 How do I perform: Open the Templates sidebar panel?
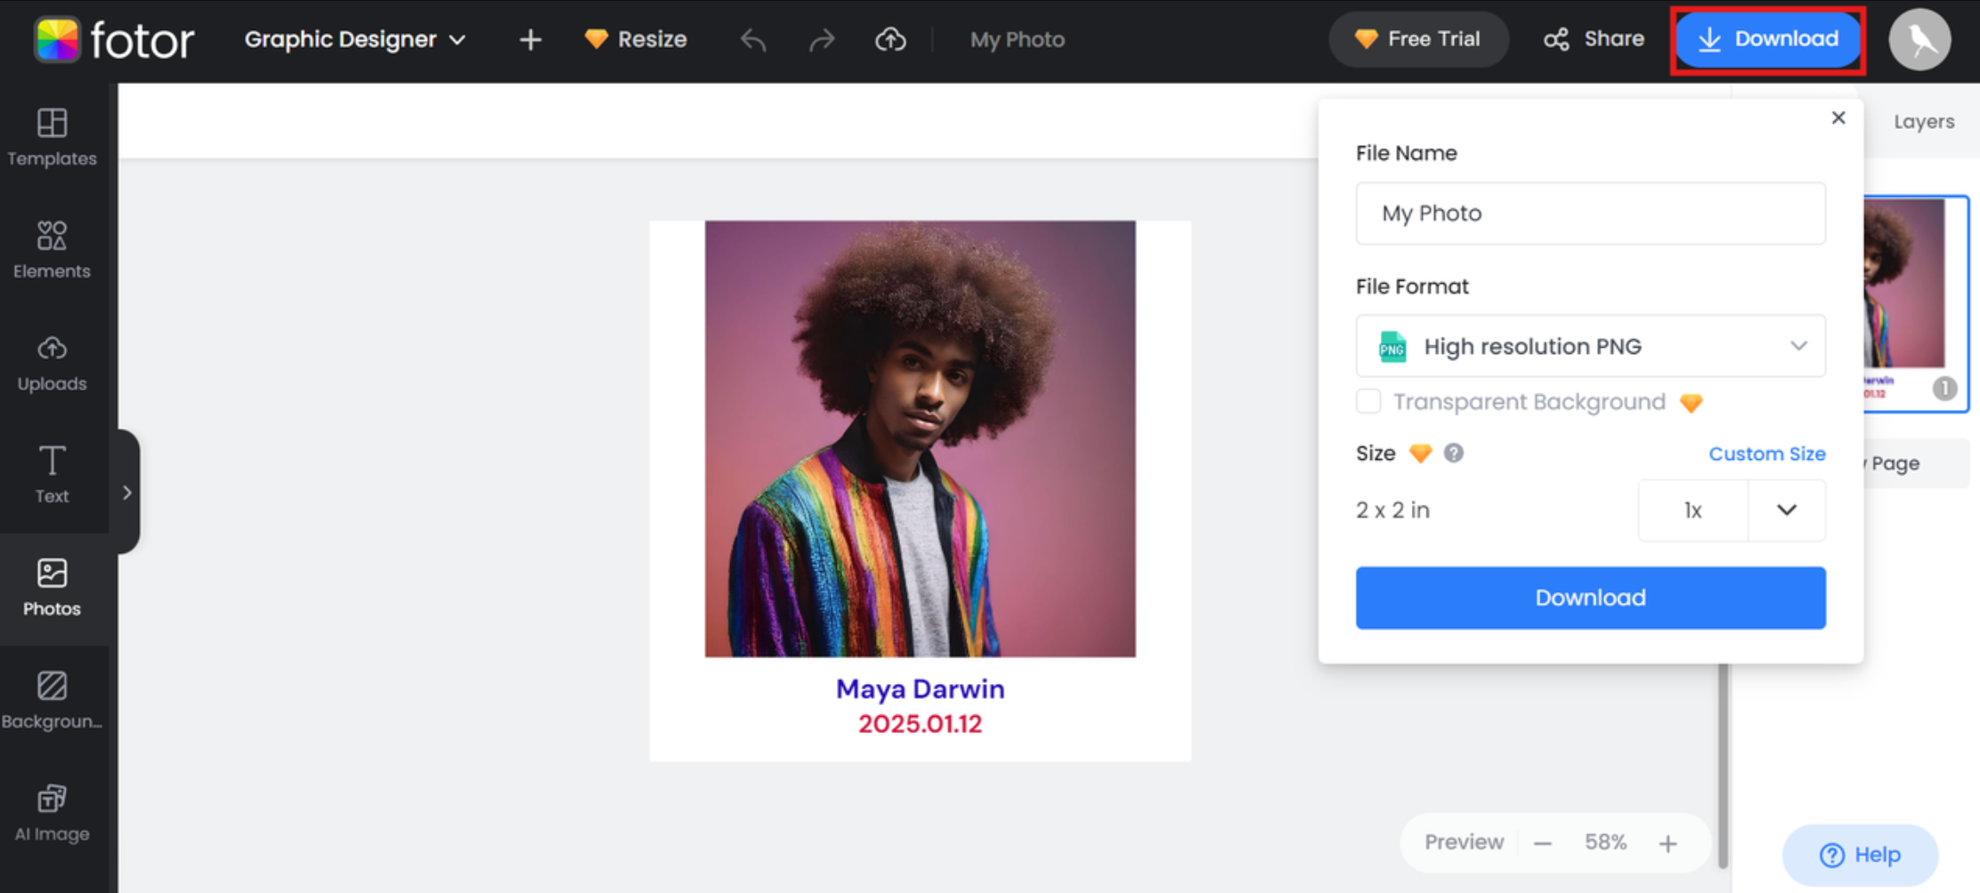pyautogui.click(x=52, y=137)
